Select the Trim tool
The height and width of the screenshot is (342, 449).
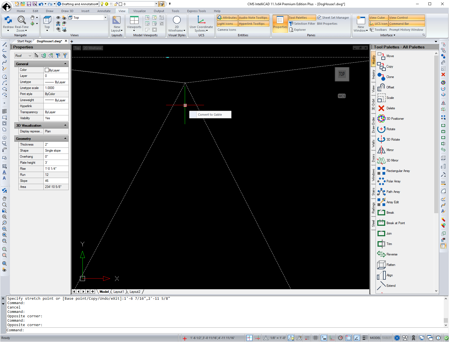click(x=385, y=244)
